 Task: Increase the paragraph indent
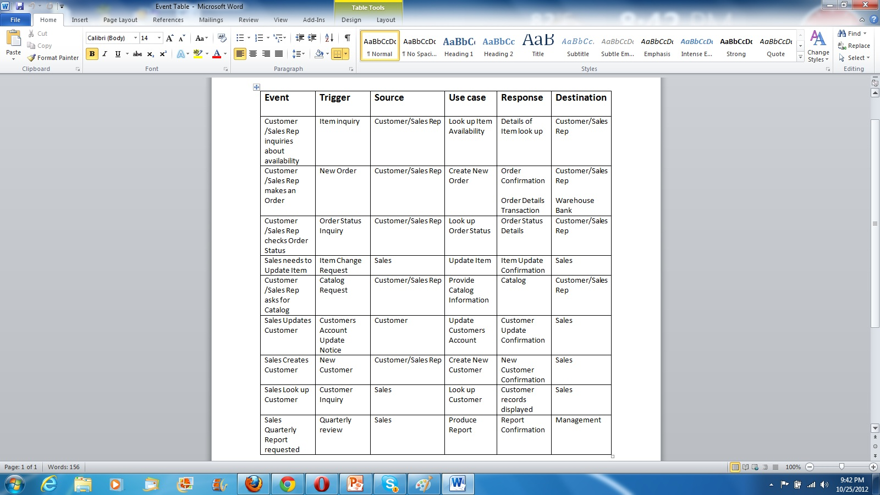coord(312,38)
